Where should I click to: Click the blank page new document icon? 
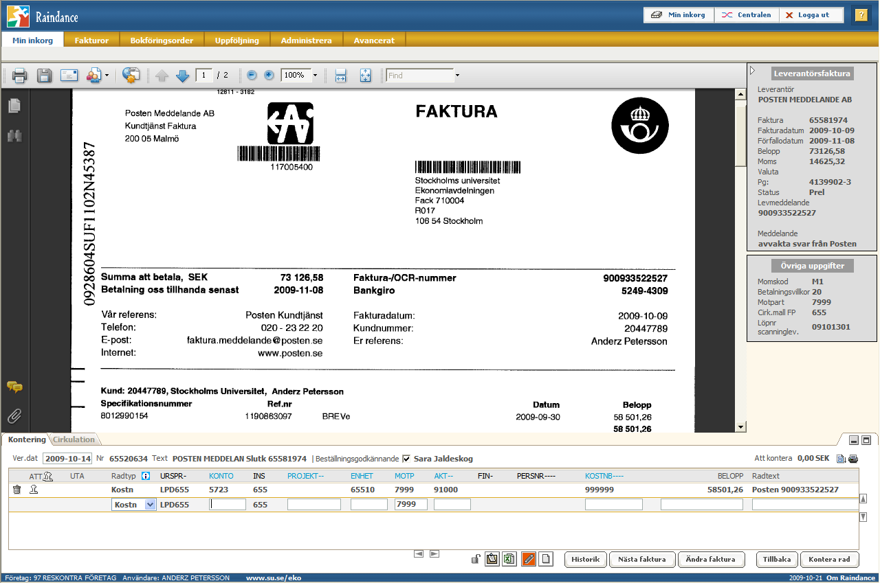coord(547,559)
